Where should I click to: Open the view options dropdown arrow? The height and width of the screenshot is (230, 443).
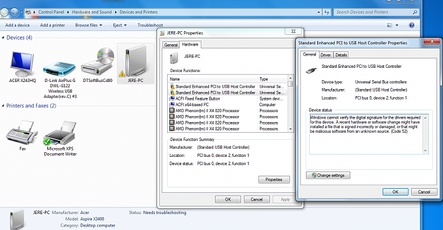(x=397, y=25)
